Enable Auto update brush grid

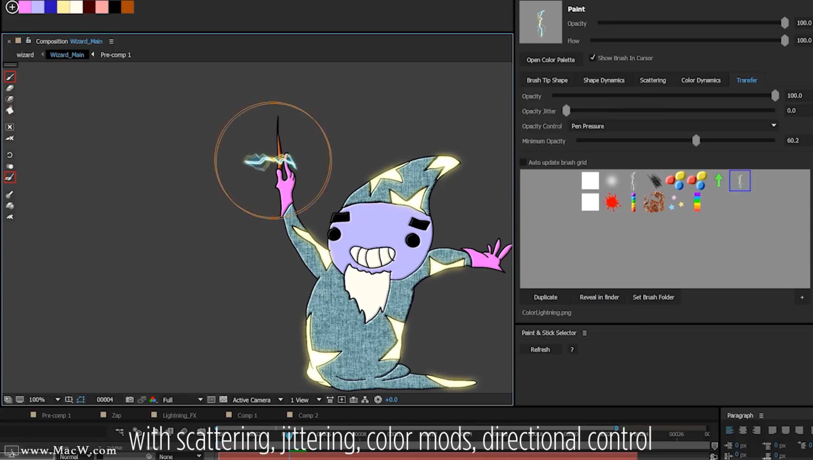click(523, 162)
